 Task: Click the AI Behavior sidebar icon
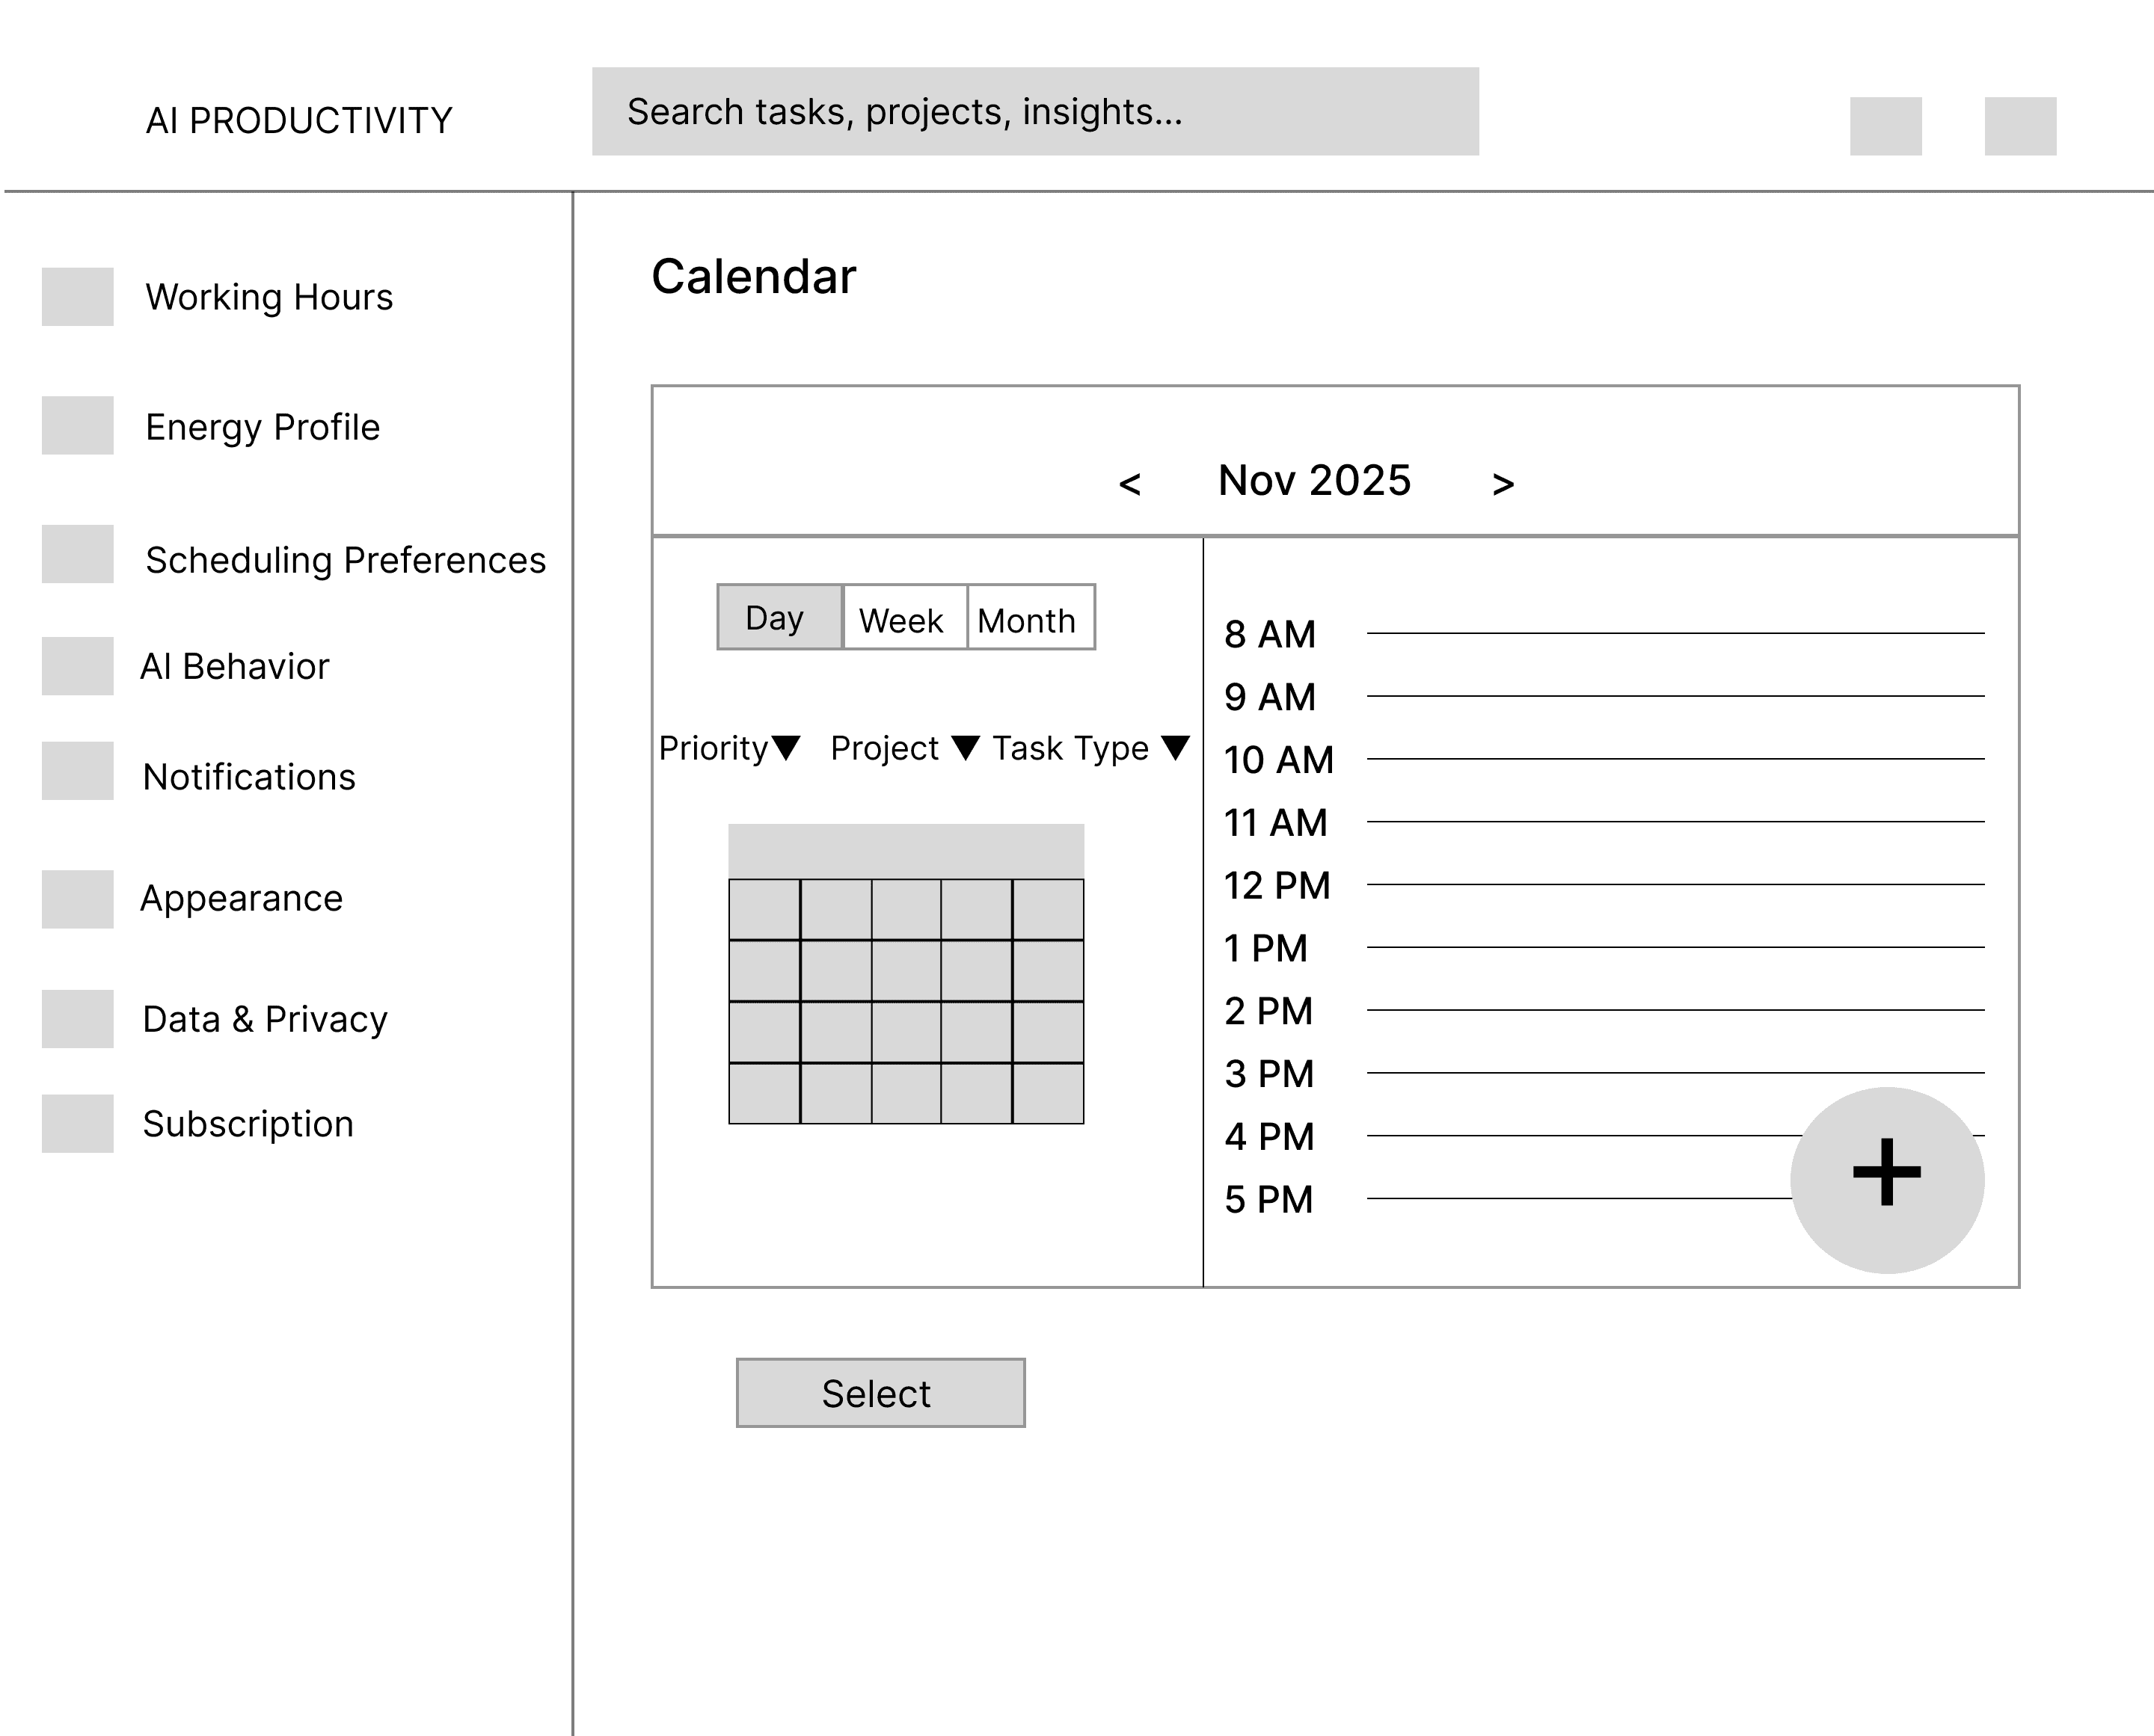pyautogui.click(x=77, y=666)
